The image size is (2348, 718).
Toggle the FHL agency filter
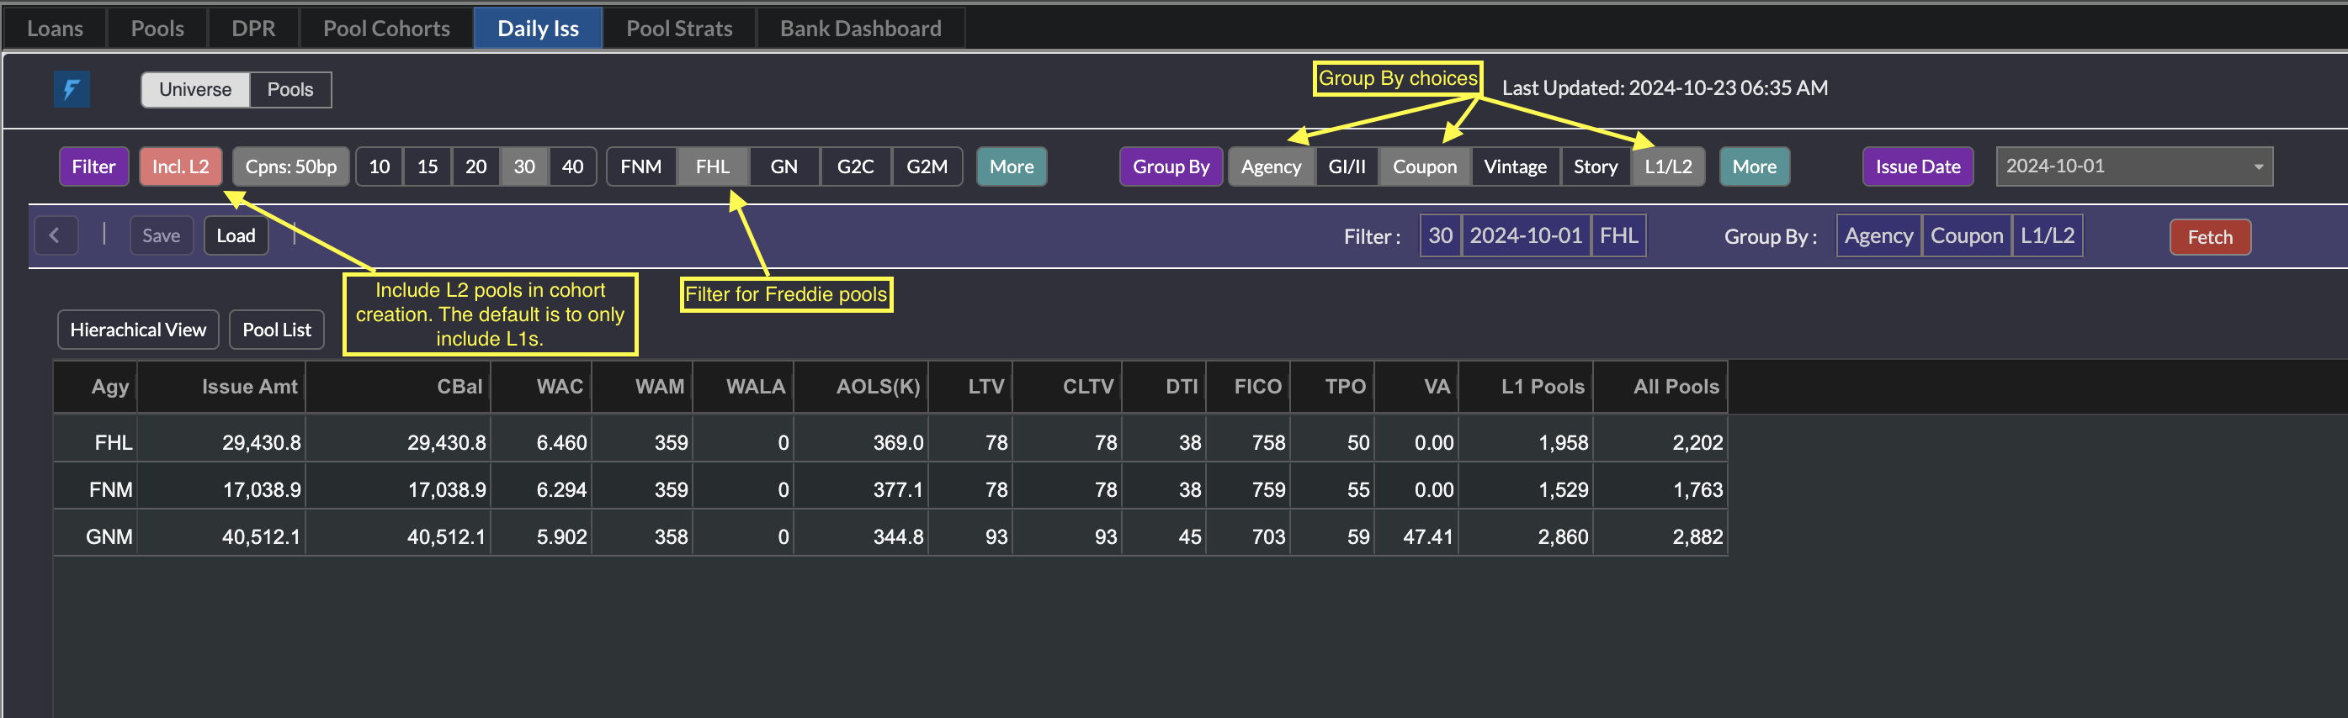(712, 166)
